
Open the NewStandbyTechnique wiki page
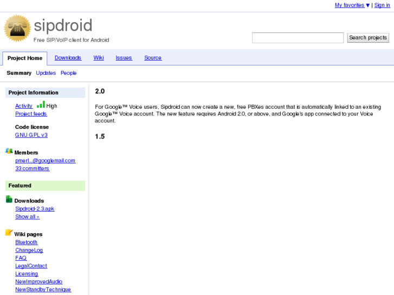(x=43, y=290)
